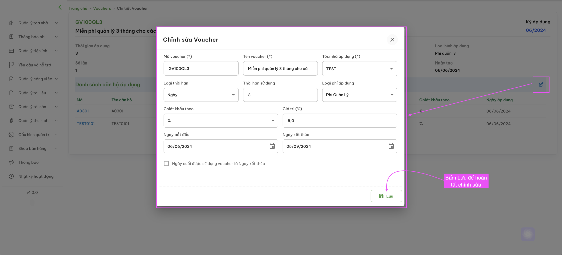The image size is (562, 255).
Task: Expand the Quản lý tiện ích menu chevron
Action: [x=56, y=51]
